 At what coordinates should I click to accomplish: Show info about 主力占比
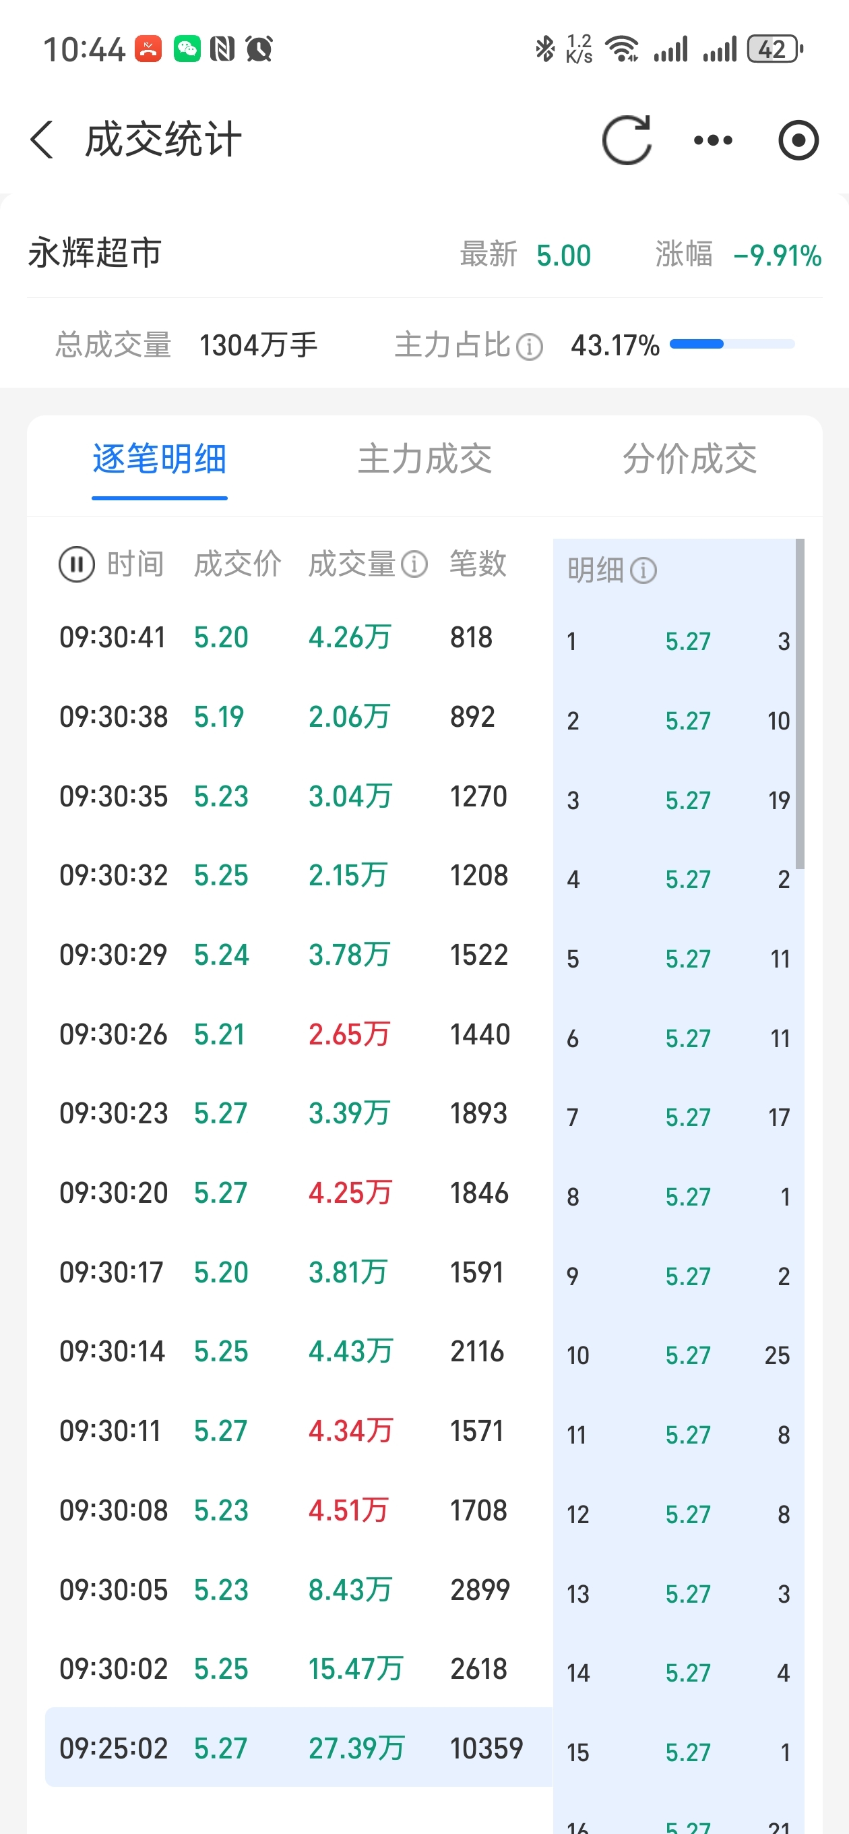tap(529, 347)
